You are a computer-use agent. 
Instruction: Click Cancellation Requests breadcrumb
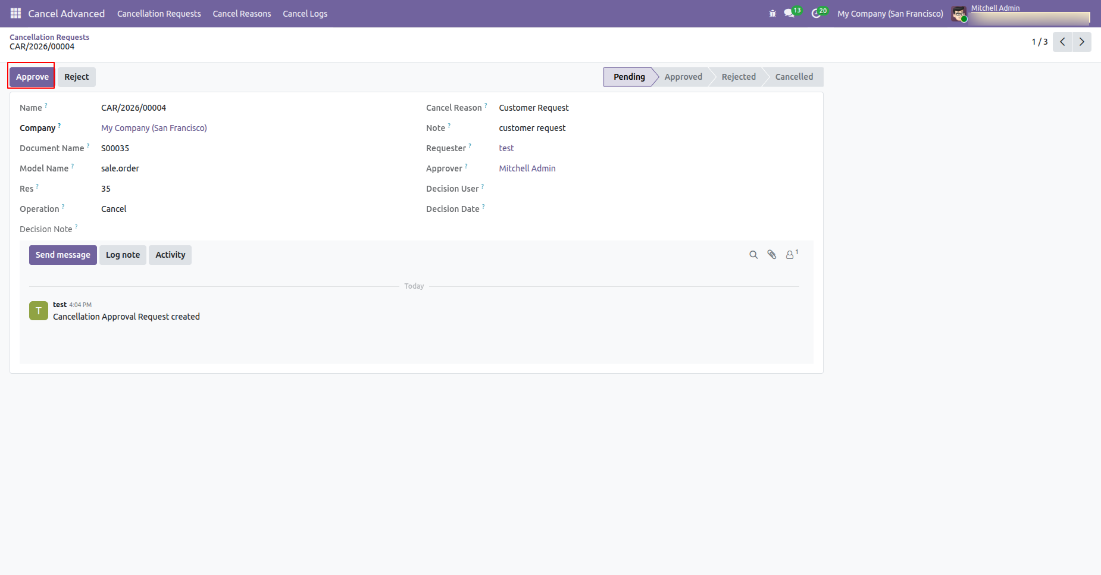click(49, 37)
